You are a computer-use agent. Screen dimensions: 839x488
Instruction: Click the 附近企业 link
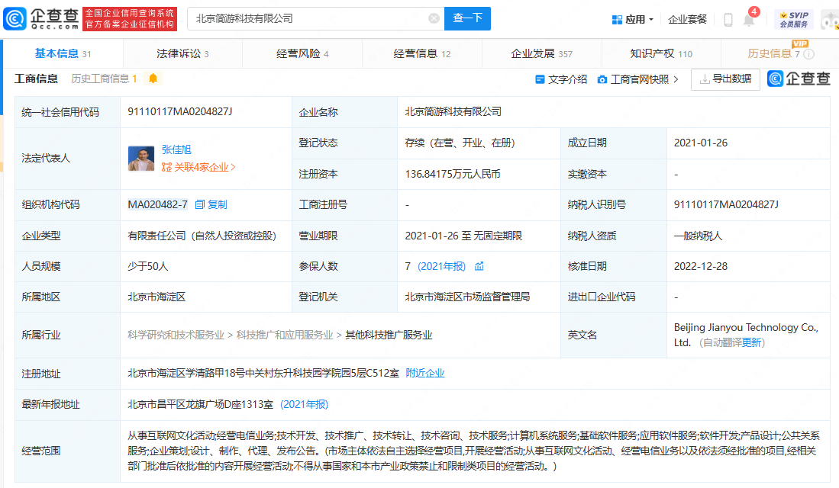click(x=425, y=373)
